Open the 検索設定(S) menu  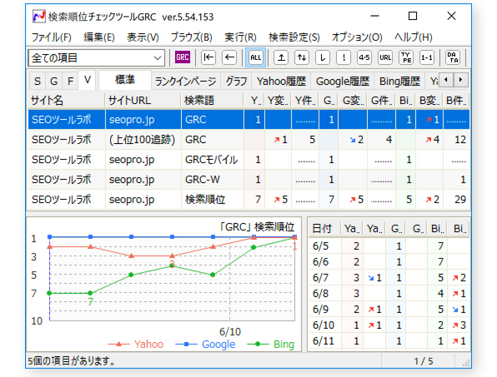pyautogui.click(x=294, y=37)
